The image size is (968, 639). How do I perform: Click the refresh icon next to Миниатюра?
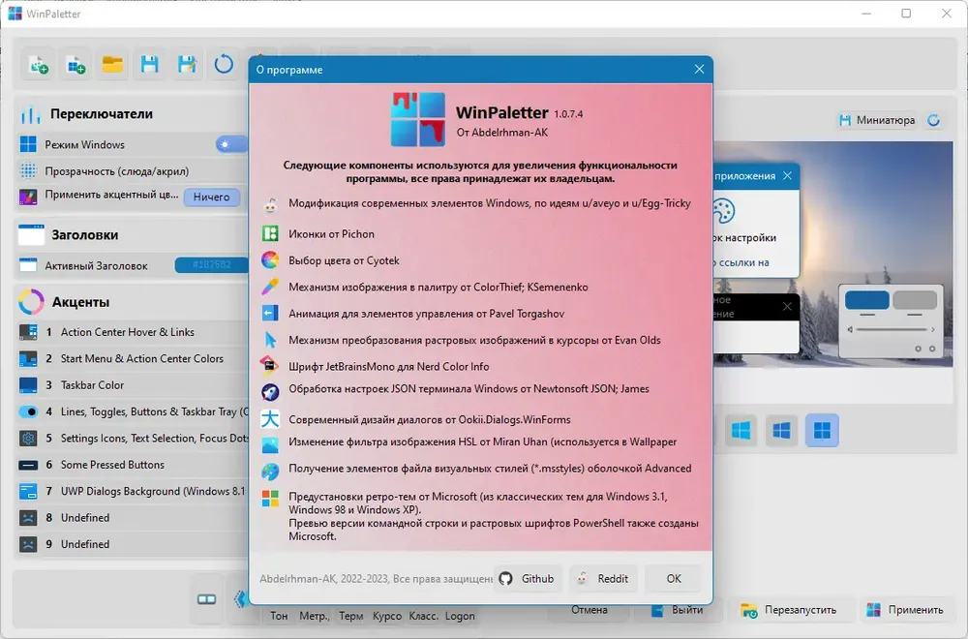(933, 120)
